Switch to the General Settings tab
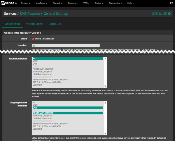 pyautogui.click(x=12, y=24)
